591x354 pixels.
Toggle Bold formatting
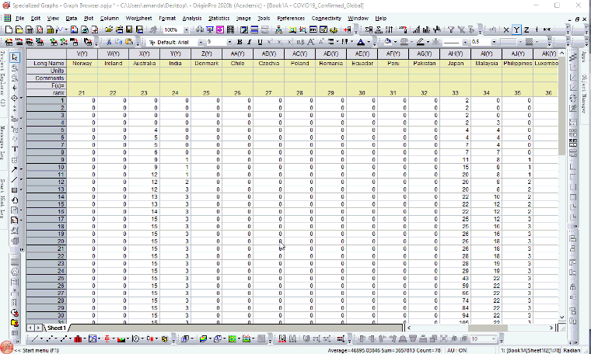(240, 42)
